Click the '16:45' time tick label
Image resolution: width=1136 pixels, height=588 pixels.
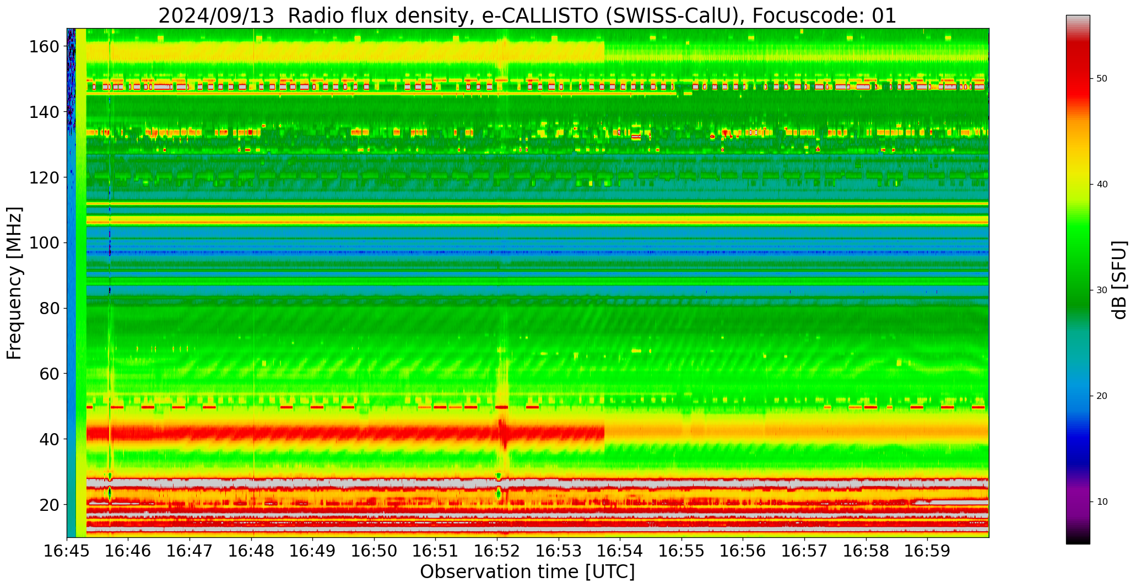(67, 551)
